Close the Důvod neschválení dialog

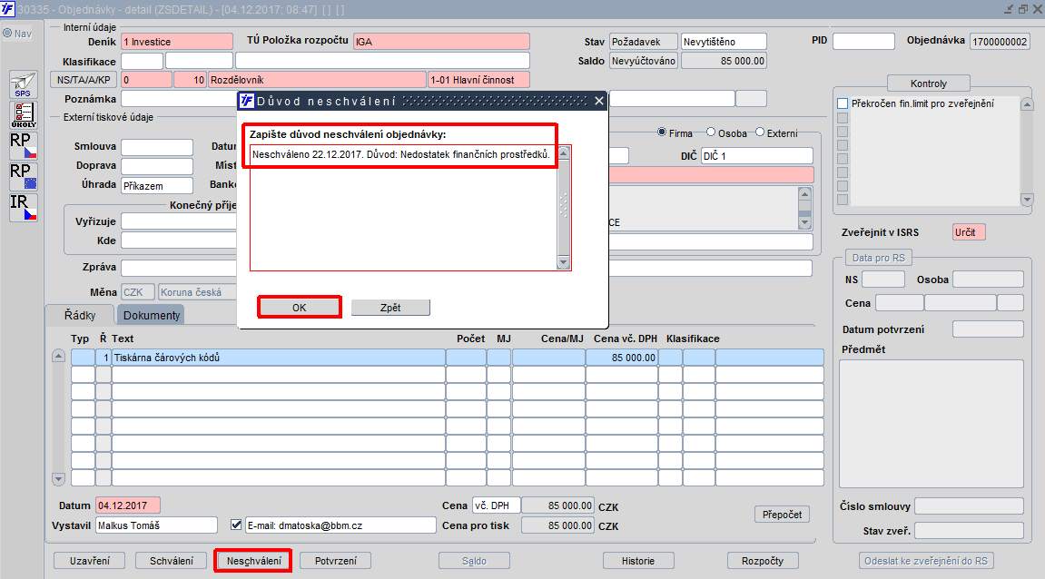tap(599, 101)
